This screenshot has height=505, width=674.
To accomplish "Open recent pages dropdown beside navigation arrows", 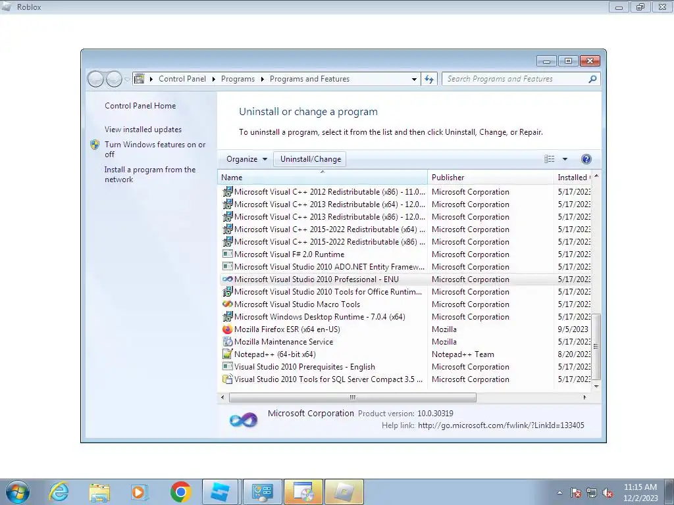I will [127, 80].
